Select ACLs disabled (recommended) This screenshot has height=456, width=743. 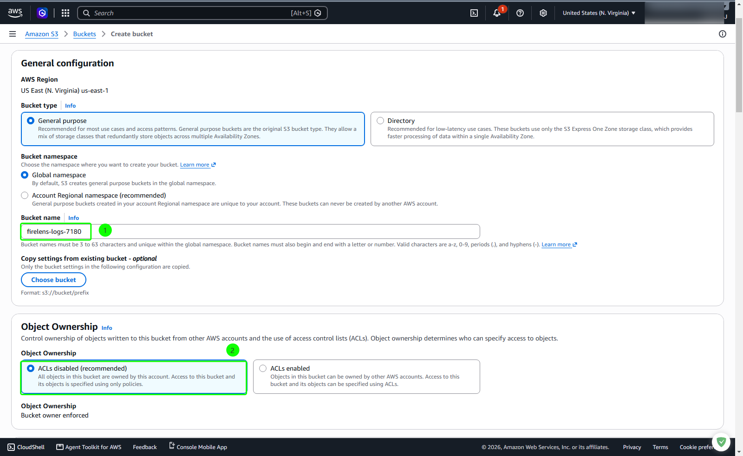click(x=134, y=377)
